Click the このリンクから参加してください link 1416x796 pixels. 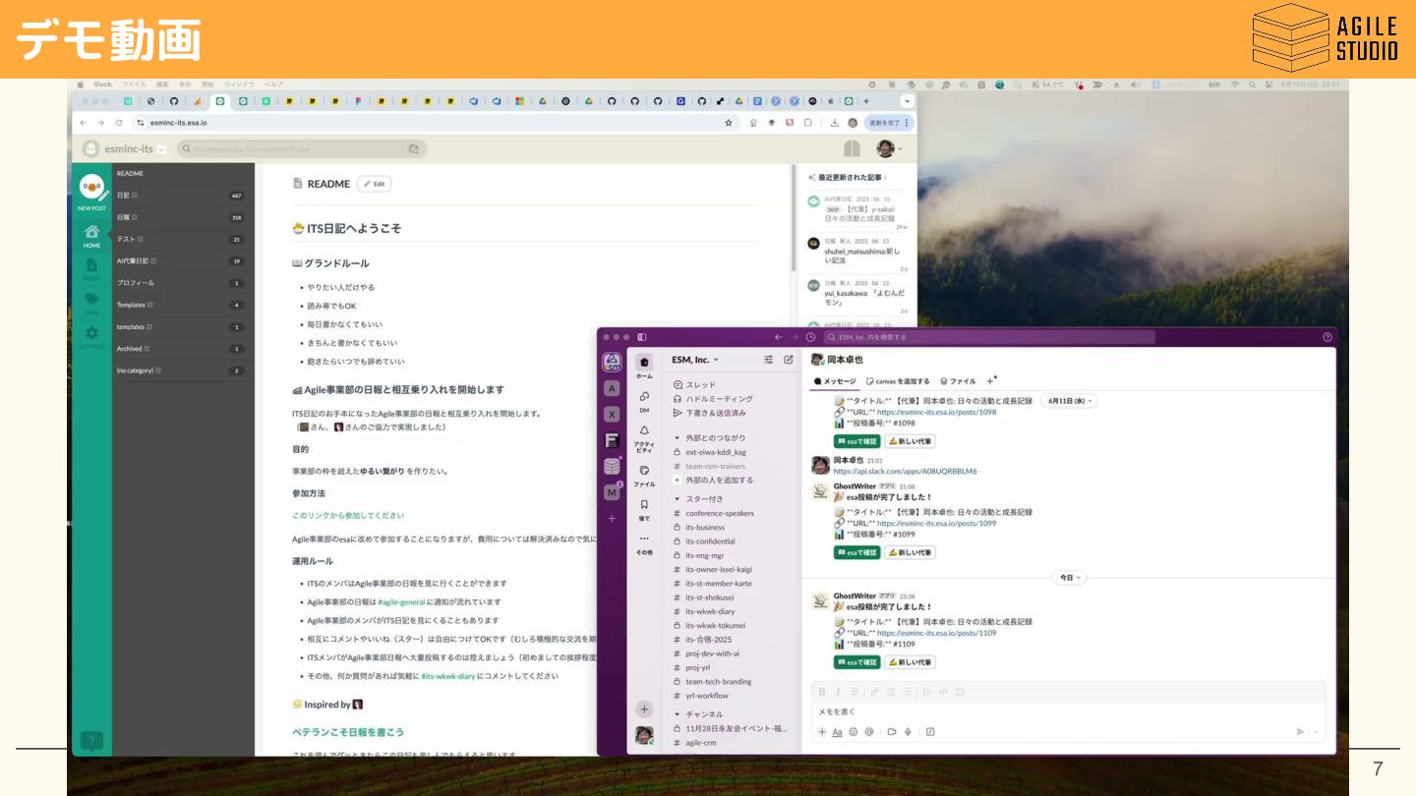(x=348, y=515)
